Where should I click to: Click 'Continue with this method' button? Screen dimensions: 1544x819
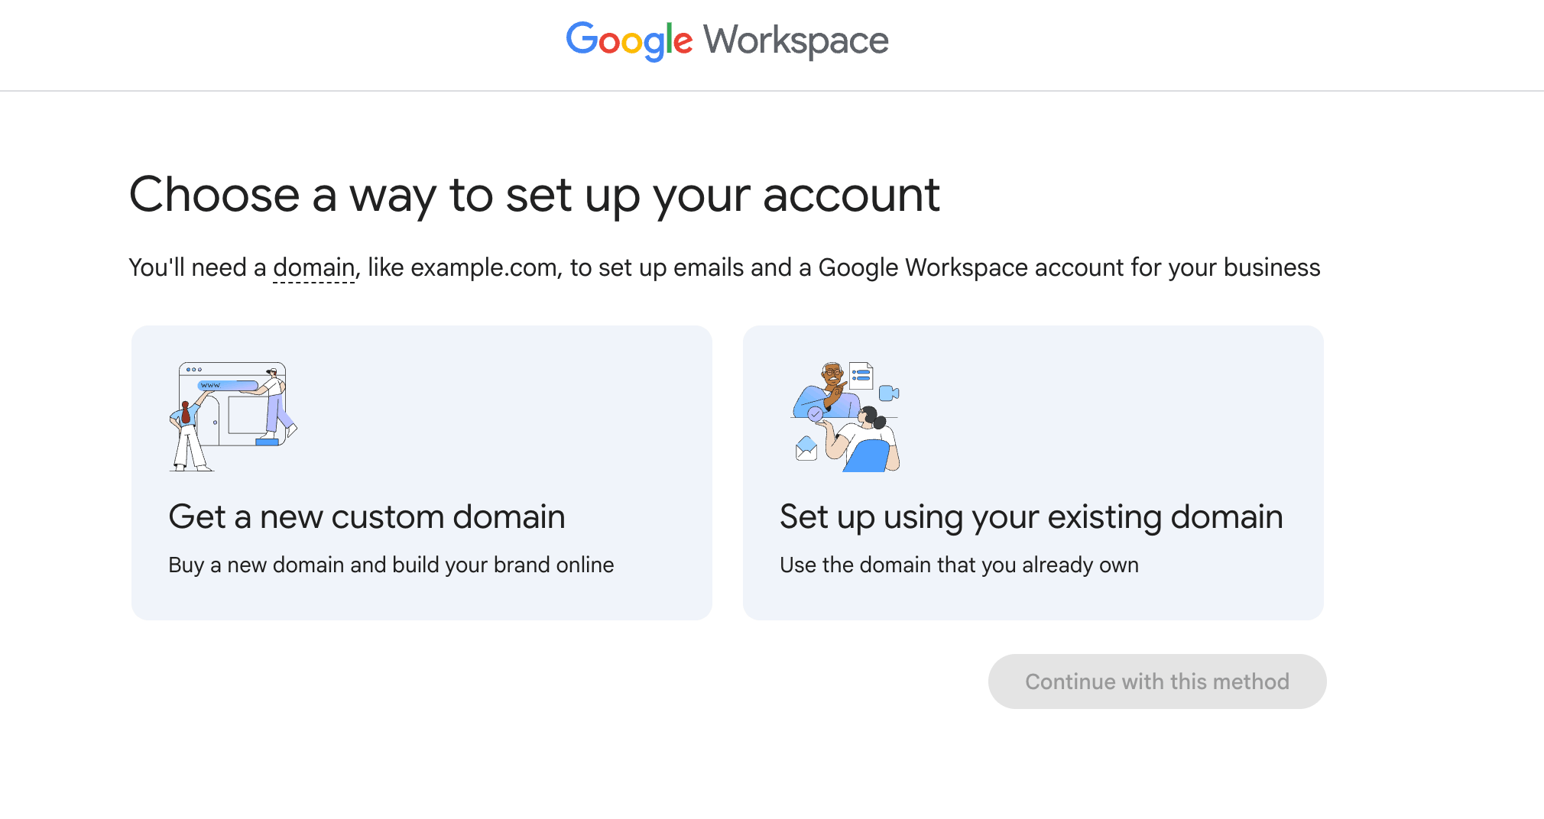point(1157,681)
